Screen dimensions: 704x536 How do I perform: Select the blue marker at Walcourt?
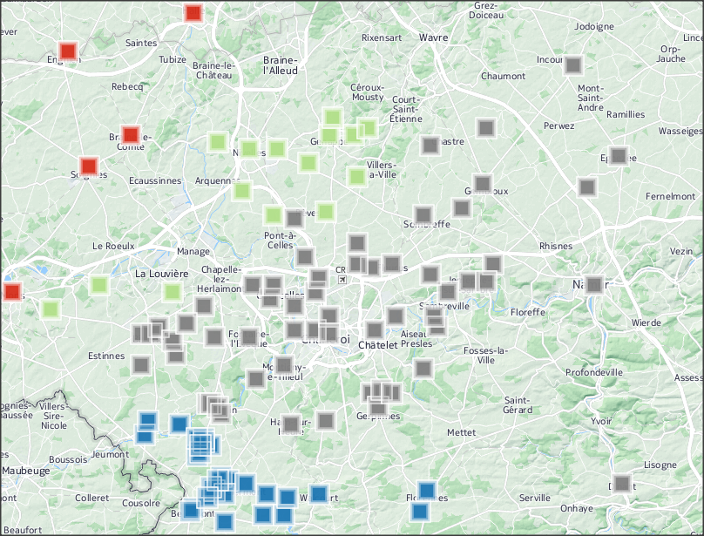coord(318,494)
